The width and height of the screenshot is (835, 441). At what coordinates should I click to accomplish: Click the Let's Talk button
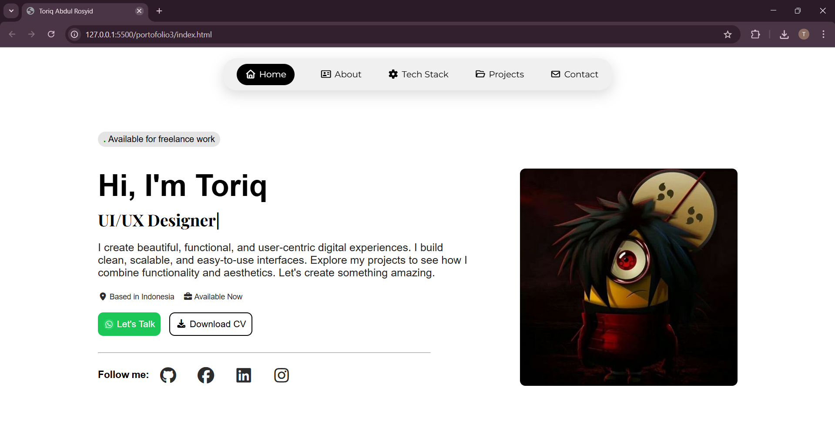pos(129,324)
